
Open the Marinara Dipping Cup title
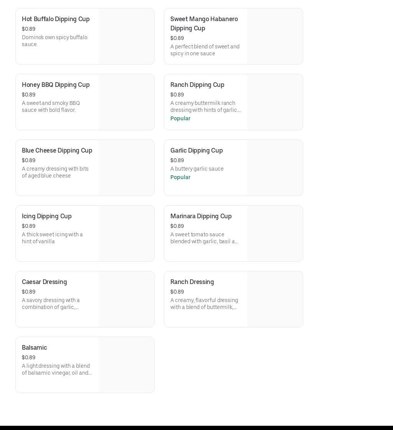[201, 216]
